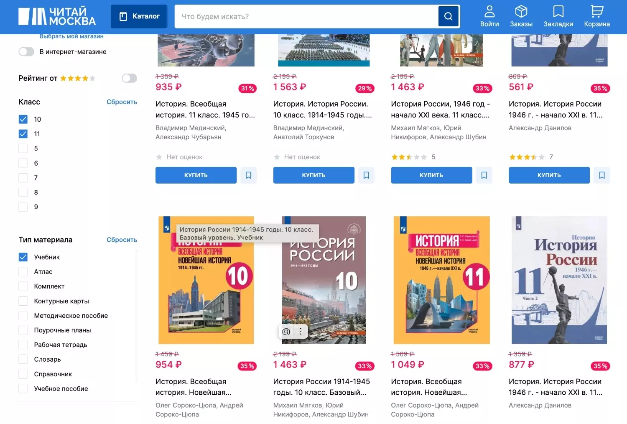Click the 3.5-star rating with 7 reviews
The width and height of the screenshot is (627, 424).
[531, 157]
